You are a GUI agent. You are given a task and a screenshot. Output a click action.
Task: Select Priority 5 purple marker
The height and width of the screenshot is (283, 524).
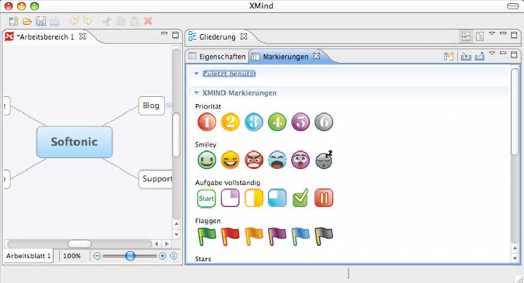301,122
